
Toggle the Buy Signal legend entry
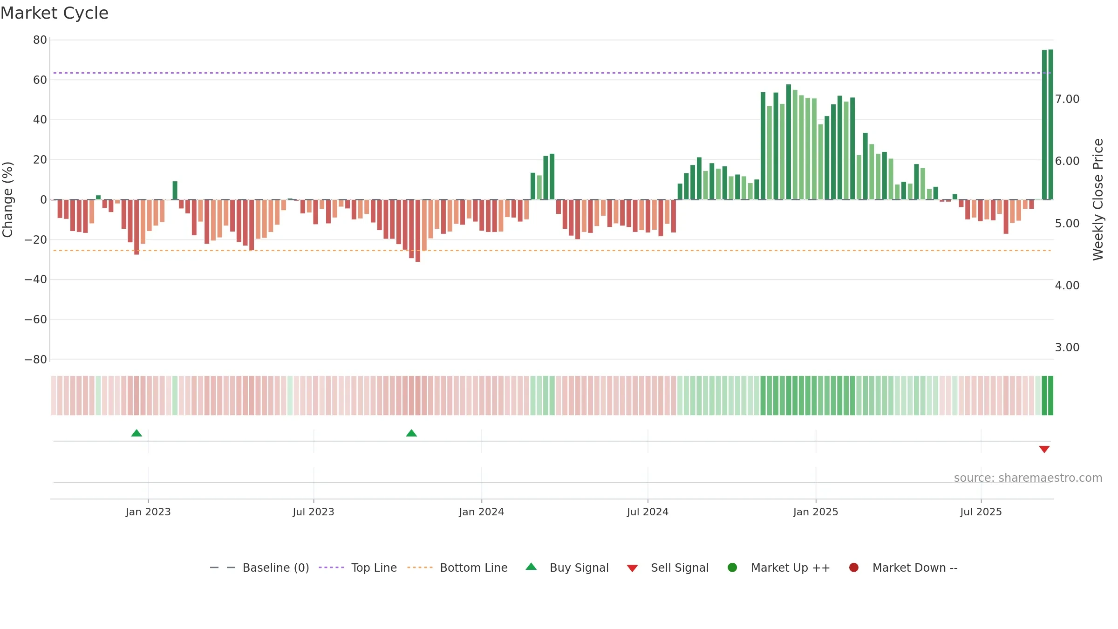coord(567,567)
